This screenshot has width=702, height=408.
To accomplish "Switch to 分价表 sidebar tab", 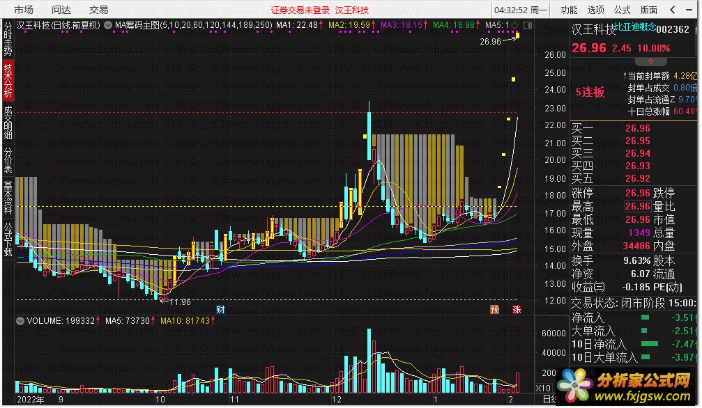I will coord(8,159).
